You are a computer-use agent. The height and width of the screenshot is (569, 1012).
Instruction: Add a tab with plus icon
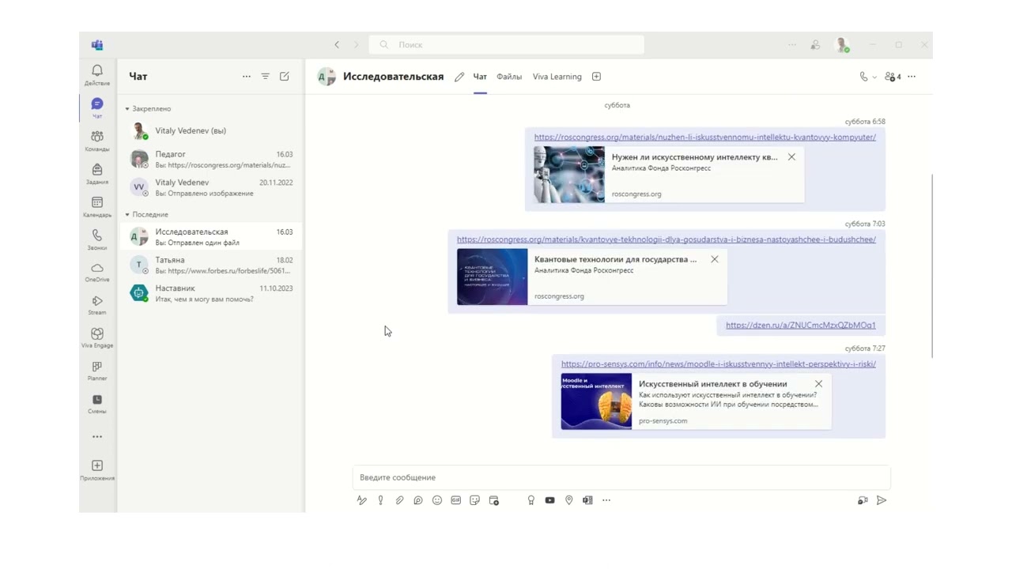[597, 77]
